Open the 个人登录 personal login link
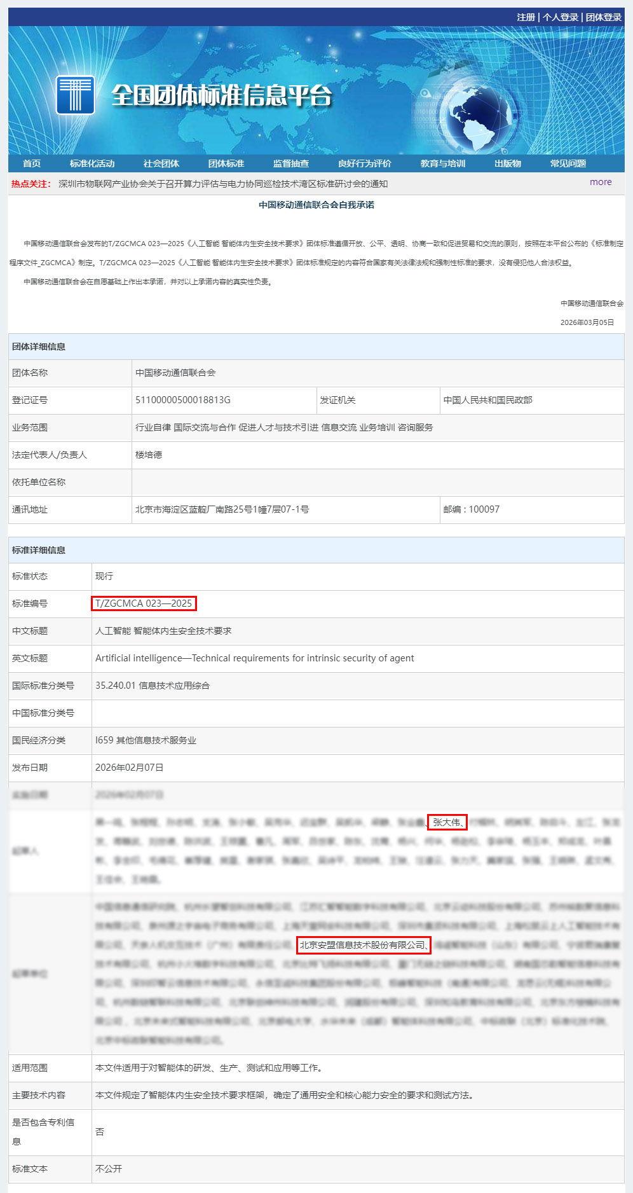Screen dimensions: 633x1193 (560, 17)
